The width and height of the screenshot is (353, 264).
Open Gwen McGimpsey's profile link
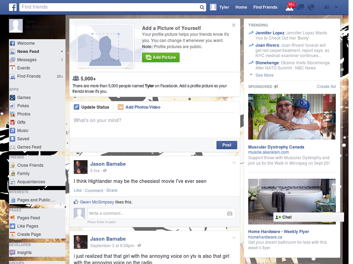[x=97, y=202]
